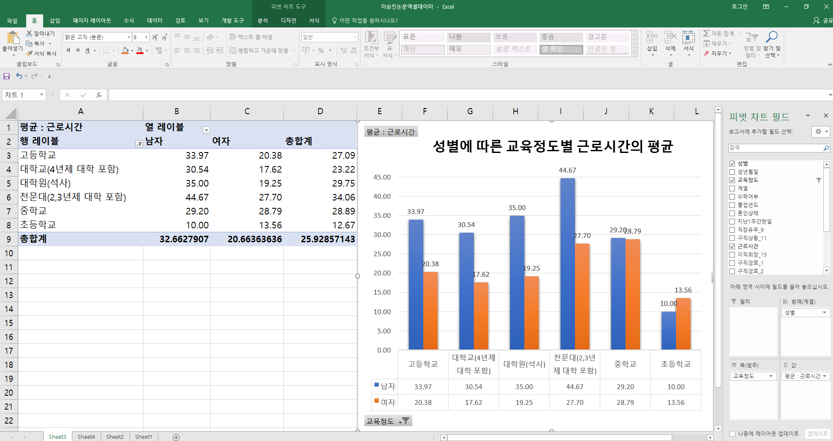Open the row labels (행 레이블) filter dropdown
The width and height of the screenshot is (833, 441).
[139, 144]
